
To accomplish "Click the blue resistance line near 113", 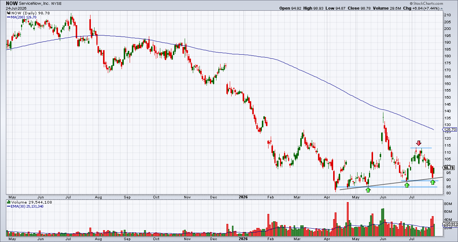I will tap(421, 148).
